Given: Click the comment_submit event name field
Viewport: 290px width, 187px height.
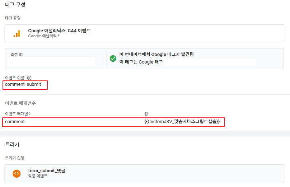Looking at the screenshot, I should click(x=23, y=84).
